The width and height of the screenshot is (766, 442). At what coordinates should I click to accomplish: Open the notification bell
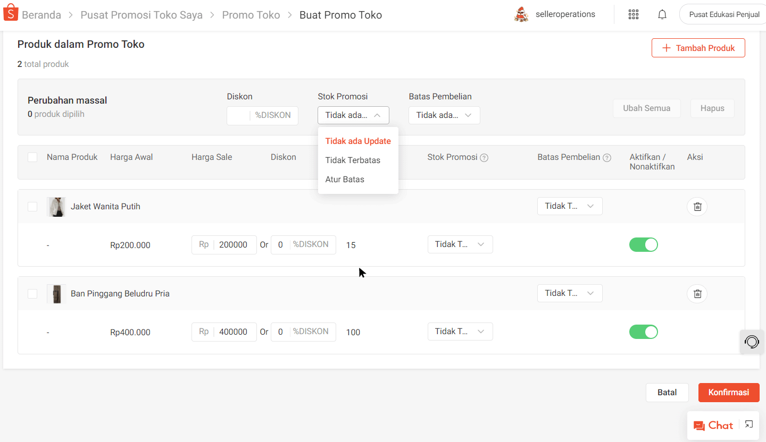662,15
